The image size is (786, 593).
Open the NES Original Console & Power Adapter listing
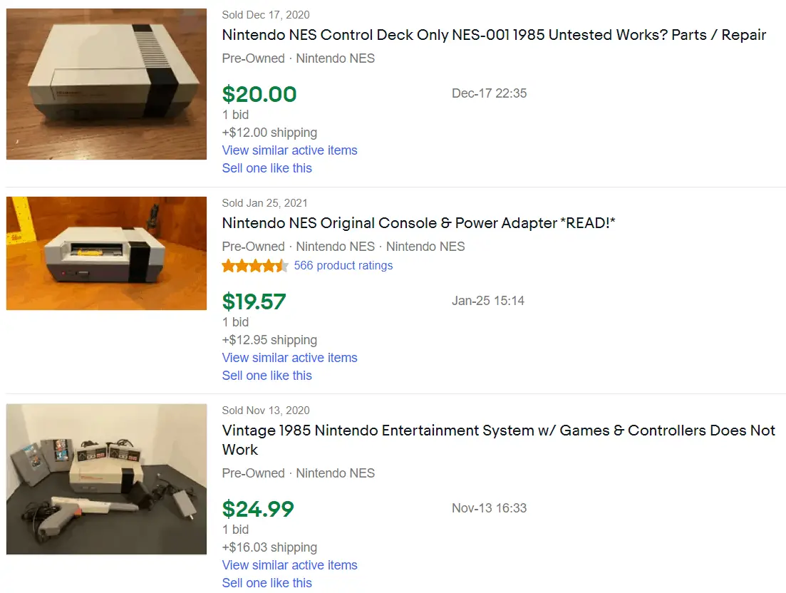click(418, 222)
